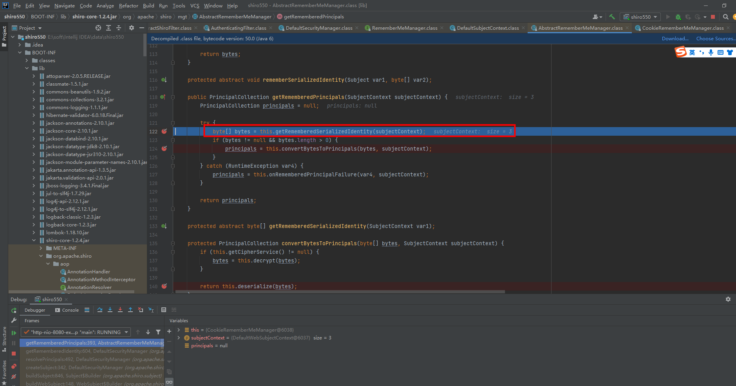Click the Choose Sources... link

tap(716, 38)
